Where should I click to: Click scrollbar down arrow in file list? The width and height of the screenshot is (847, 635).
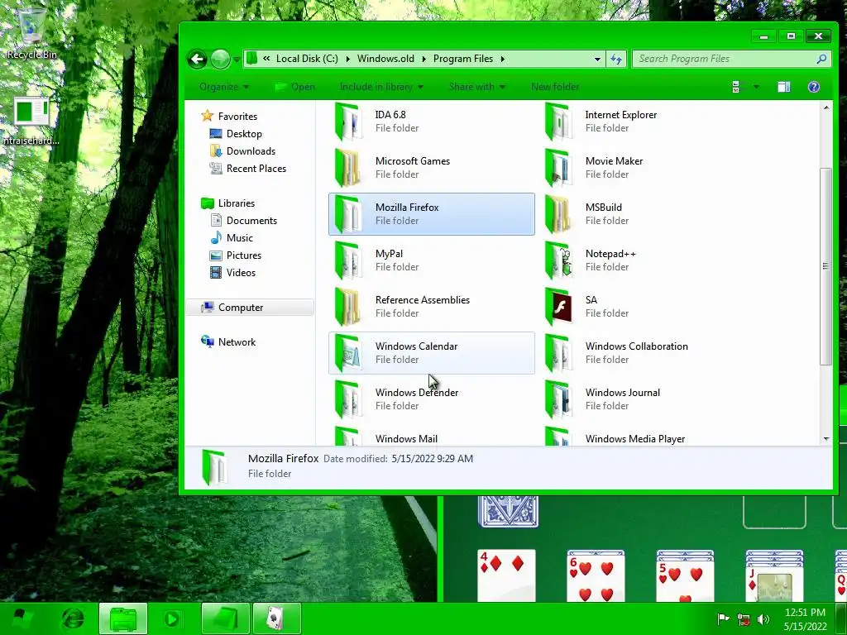(x=826, y=439)
